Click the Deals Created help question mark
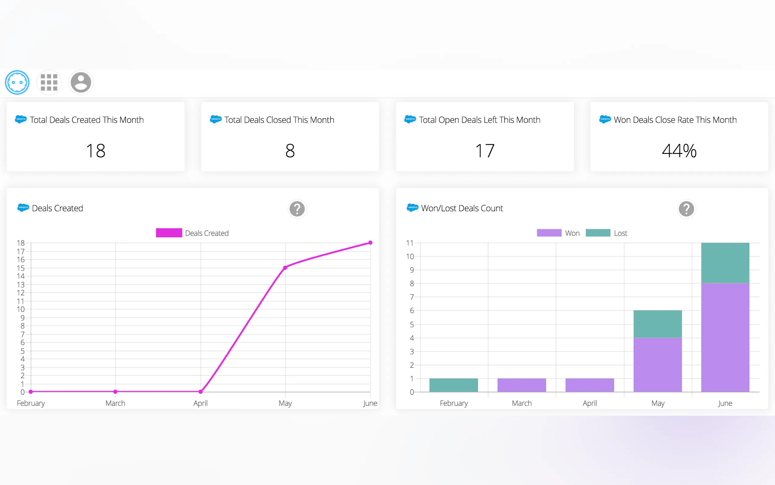 tap(297, 209)
